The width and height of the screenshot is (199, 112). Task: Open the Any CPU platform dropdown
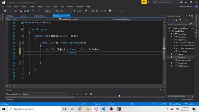(x=64, y=11)
